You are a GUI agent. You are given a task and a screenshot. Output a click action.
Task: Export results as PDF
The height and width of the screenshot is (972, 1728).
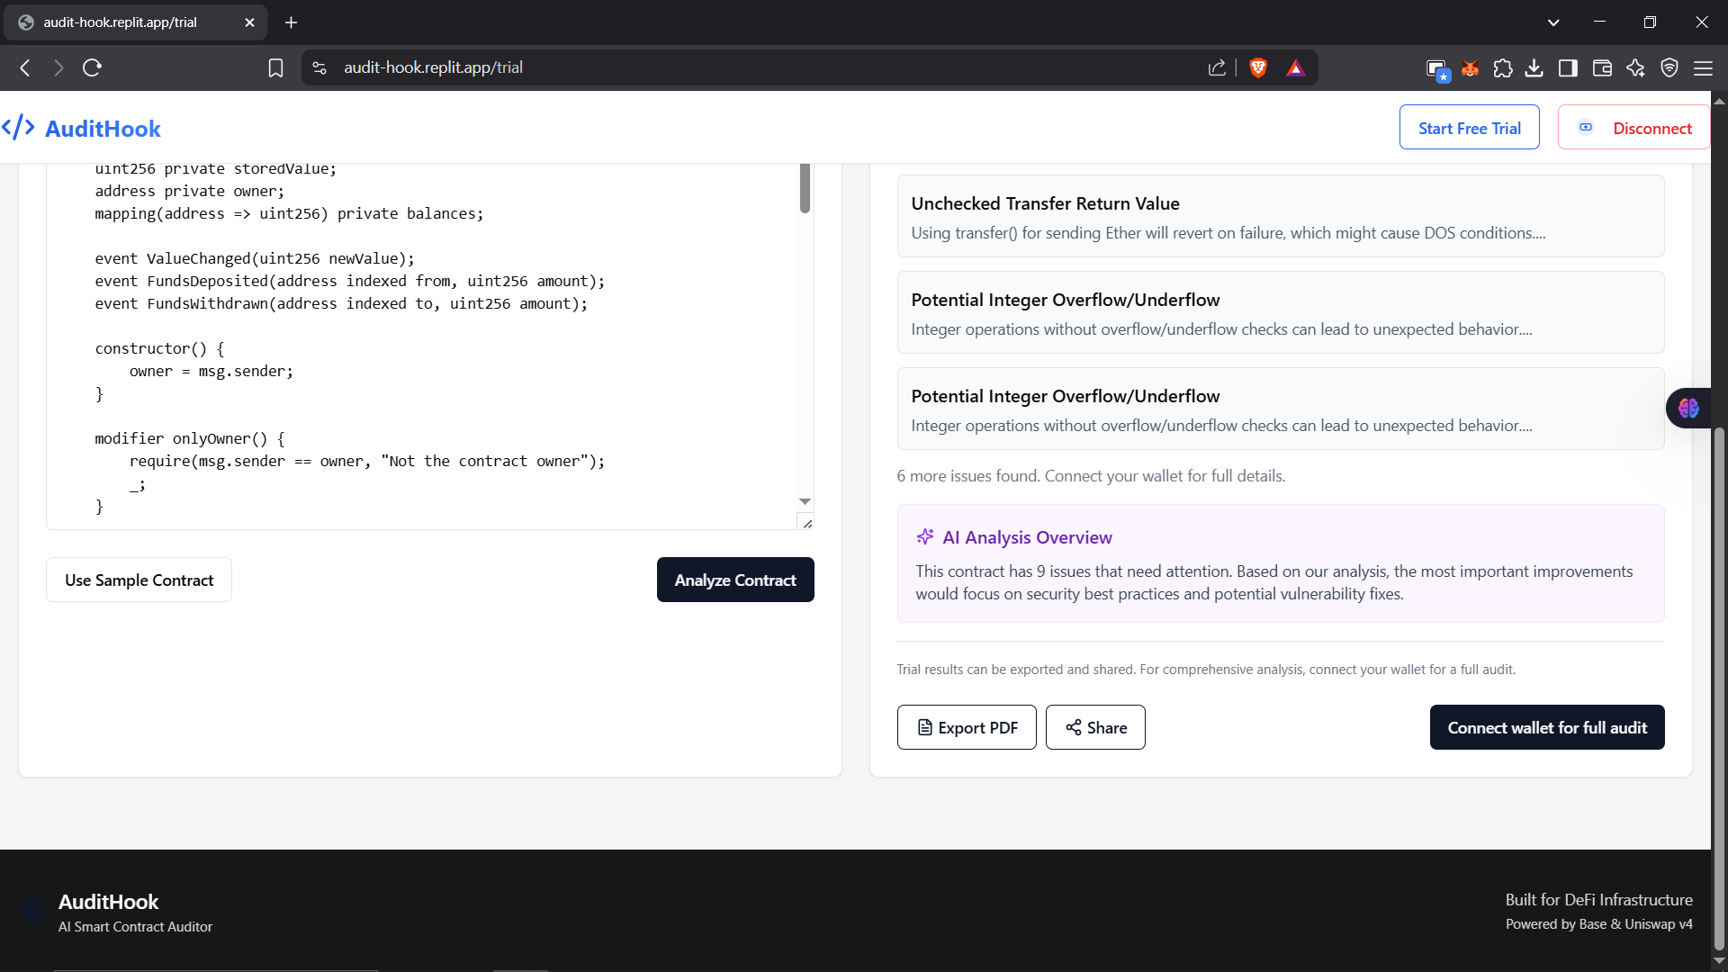pos(967,727)
